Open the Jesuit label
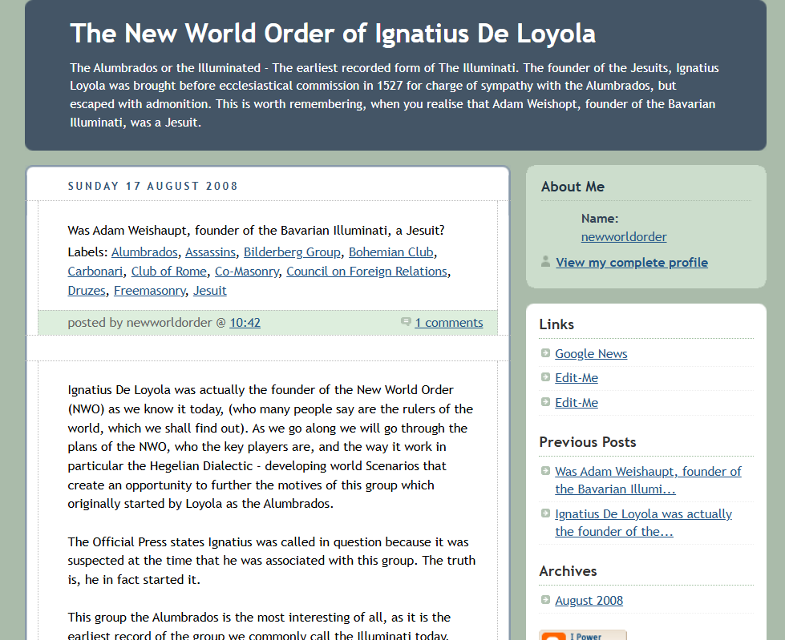 coord(210,291)
